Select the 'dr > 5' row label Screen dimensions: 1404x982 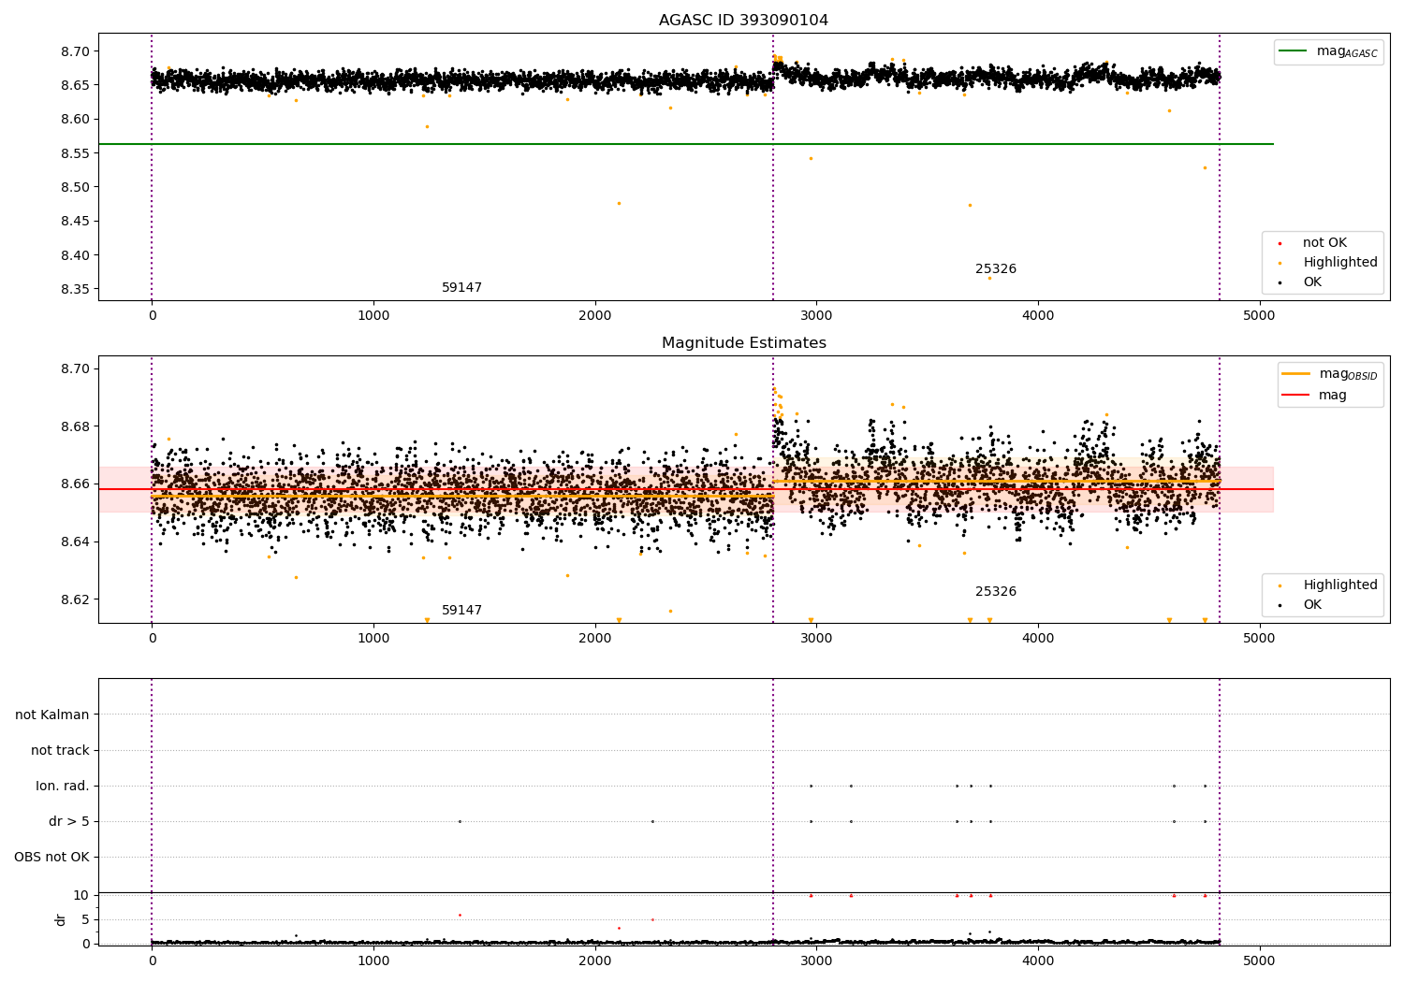(x=69, y=822)
